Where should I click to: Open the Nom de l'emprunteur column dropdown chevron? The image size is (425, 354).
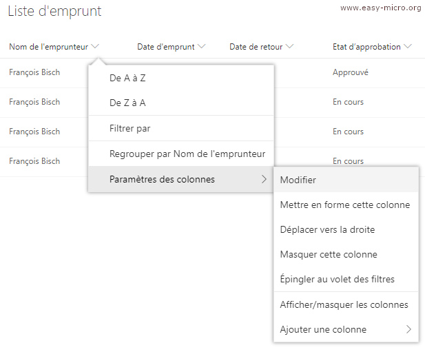pos(95,46)
